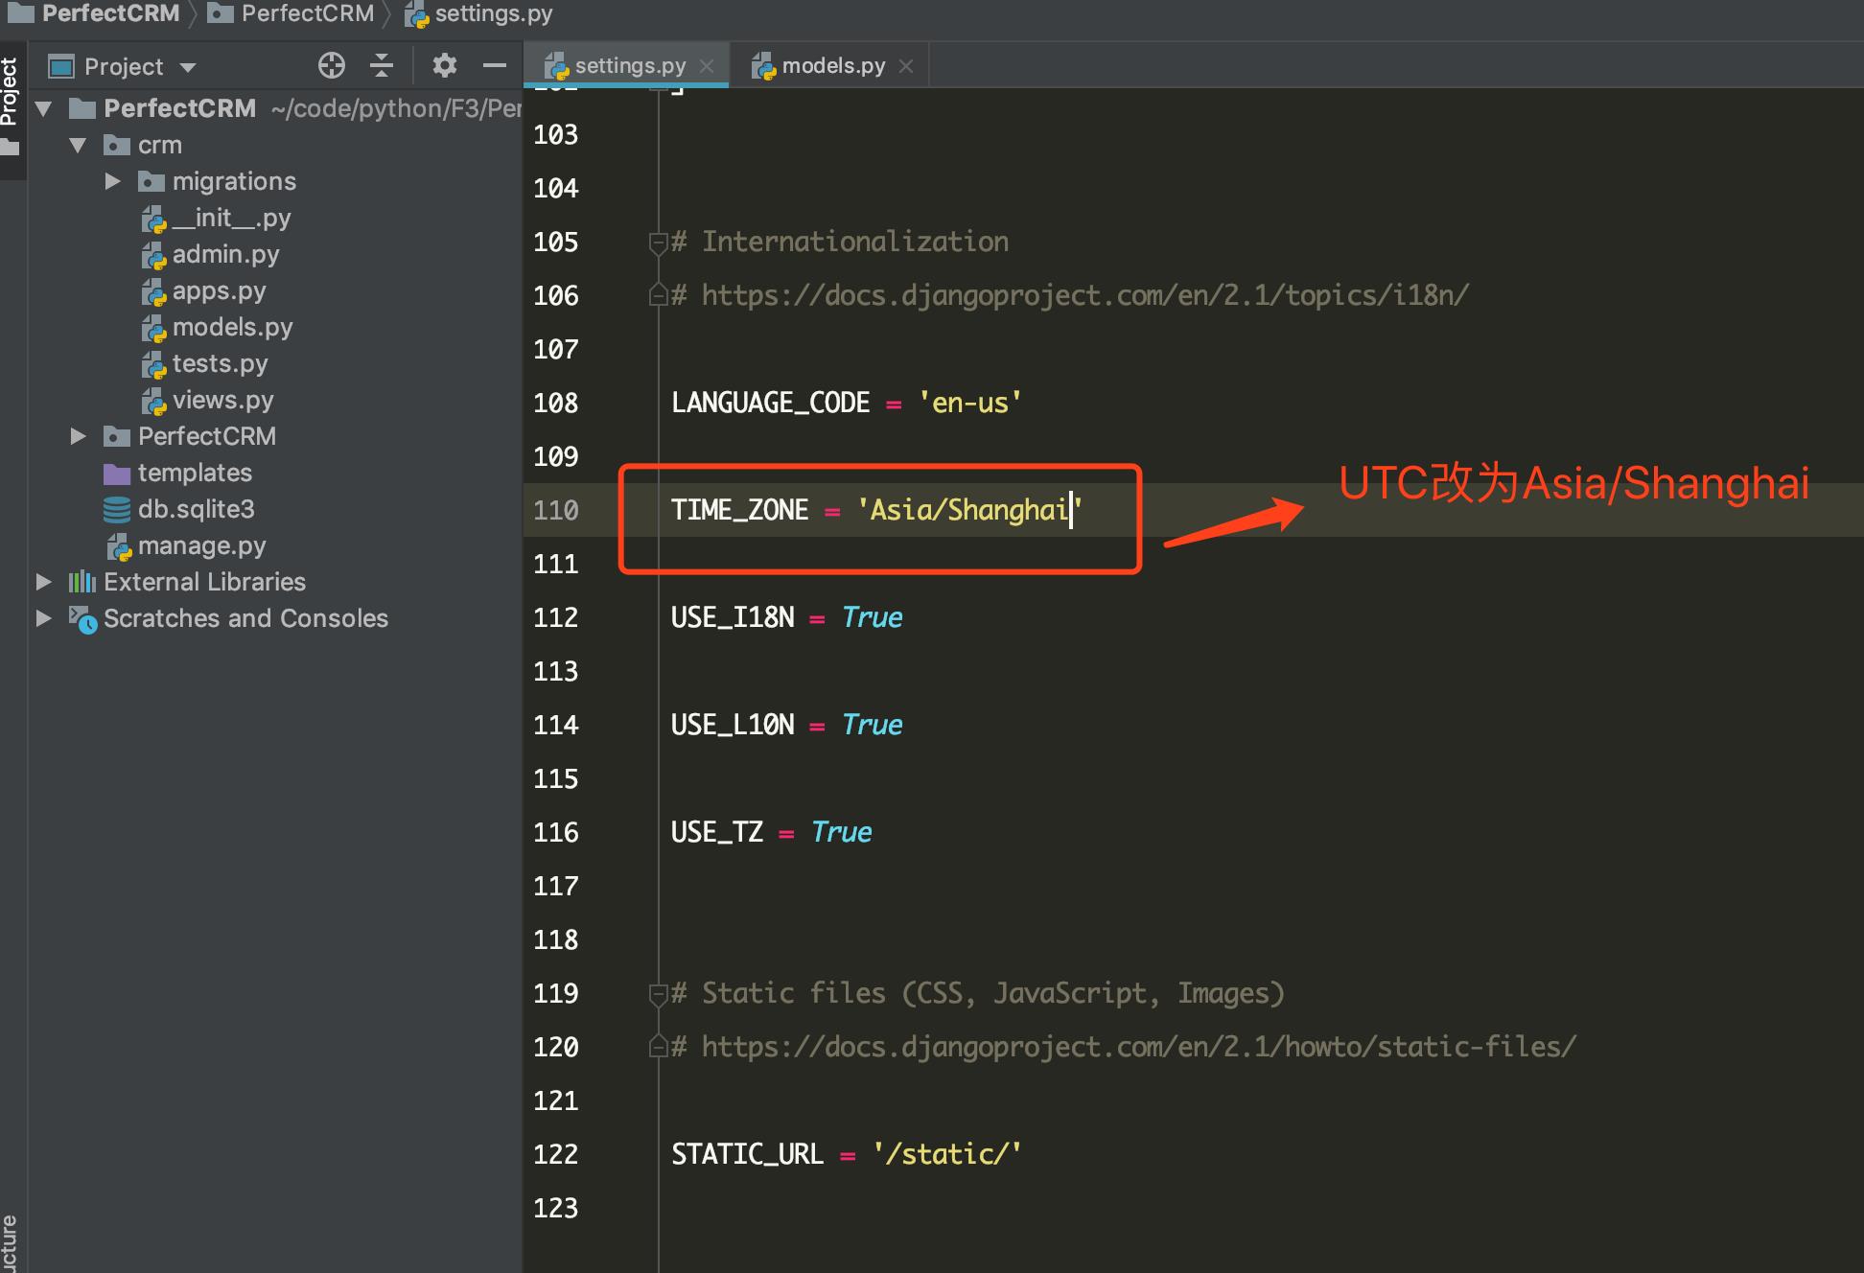Click line number 110 in the gutter

point(556,510)
